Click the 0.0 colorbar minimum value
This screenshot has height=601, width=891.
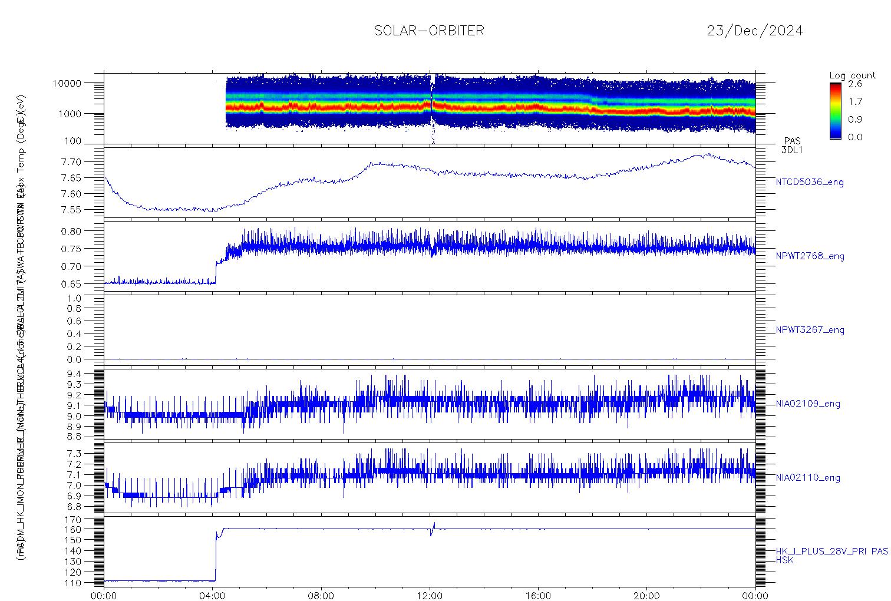(x=854, y=137)
